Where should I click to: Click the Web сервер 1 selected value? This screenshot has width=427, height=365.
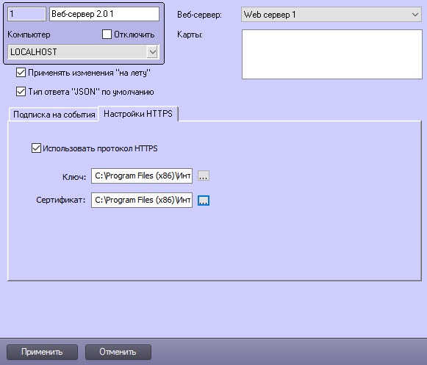pyautogui.click(x=270, y=15)
